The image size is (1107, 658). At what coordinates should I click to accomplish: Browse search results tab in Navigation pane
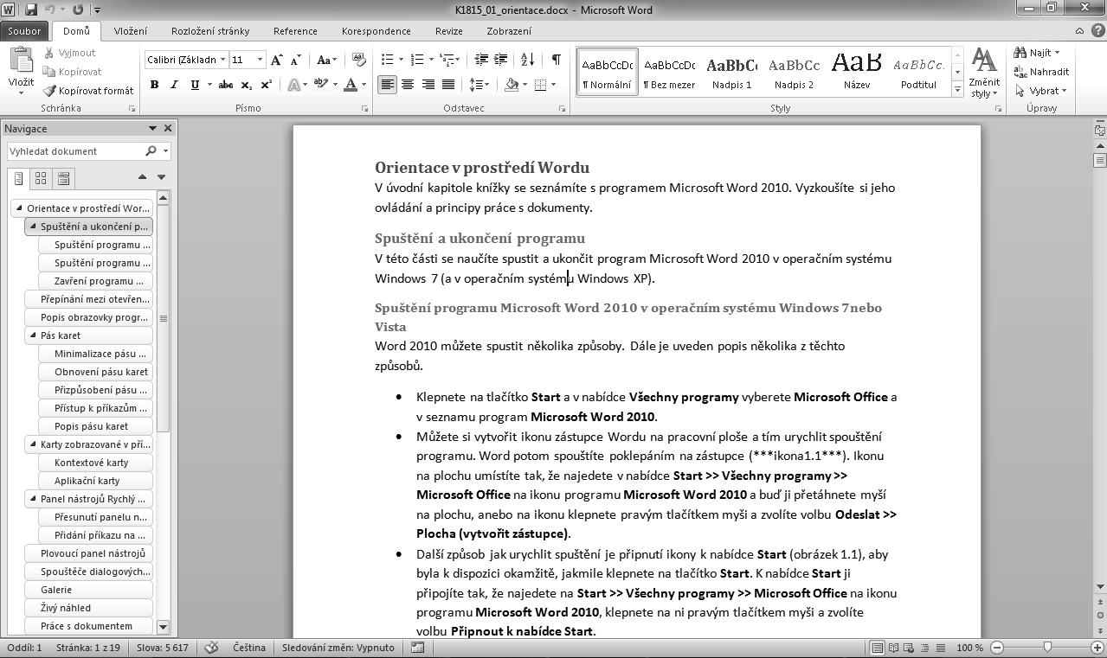pos(63,178)
